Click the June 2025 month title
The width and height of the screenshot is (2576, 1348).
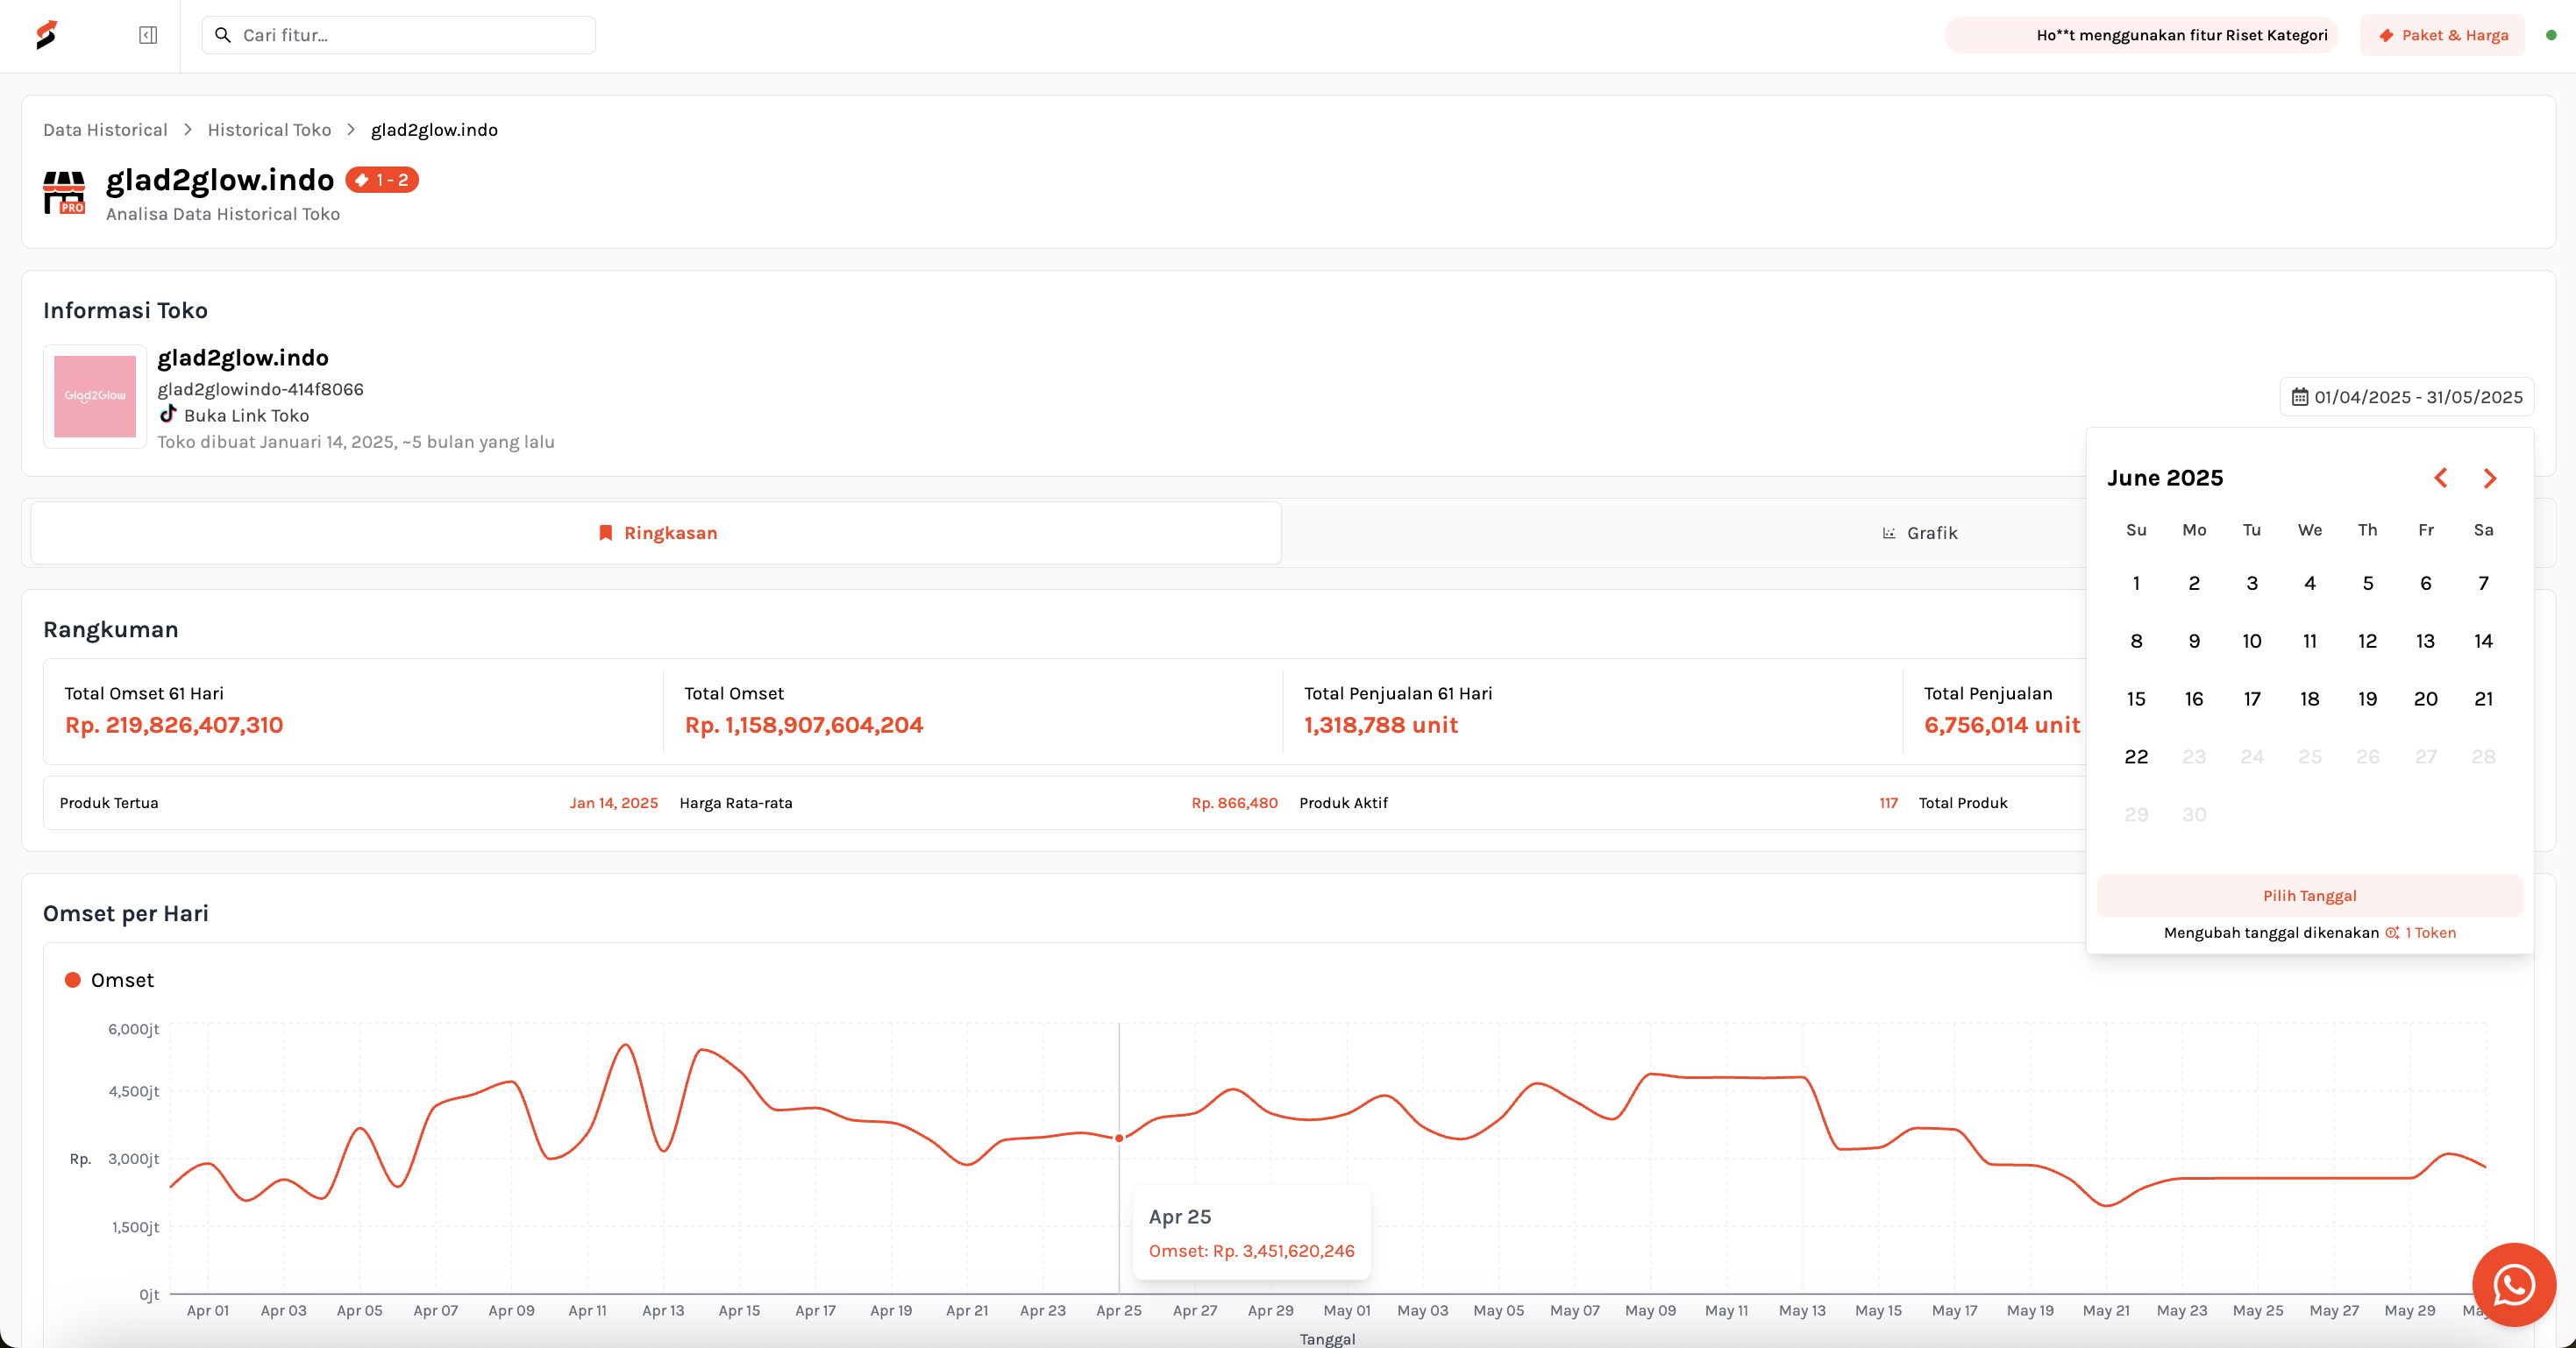tap(2165, 478)
